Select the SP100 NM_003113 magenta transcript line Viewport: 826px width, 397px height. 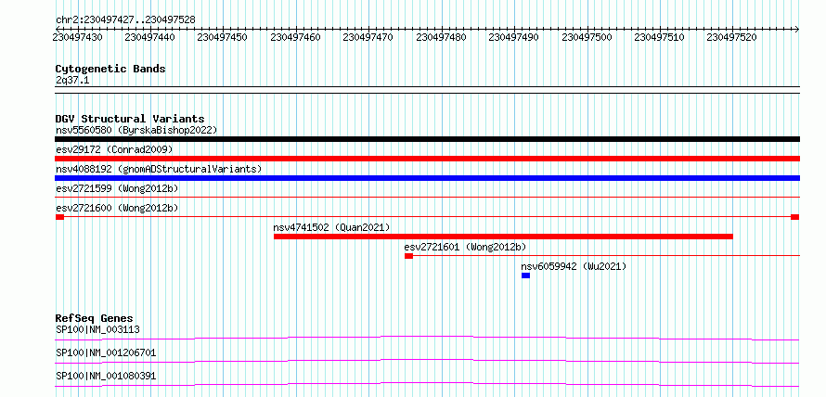point(427,338)
